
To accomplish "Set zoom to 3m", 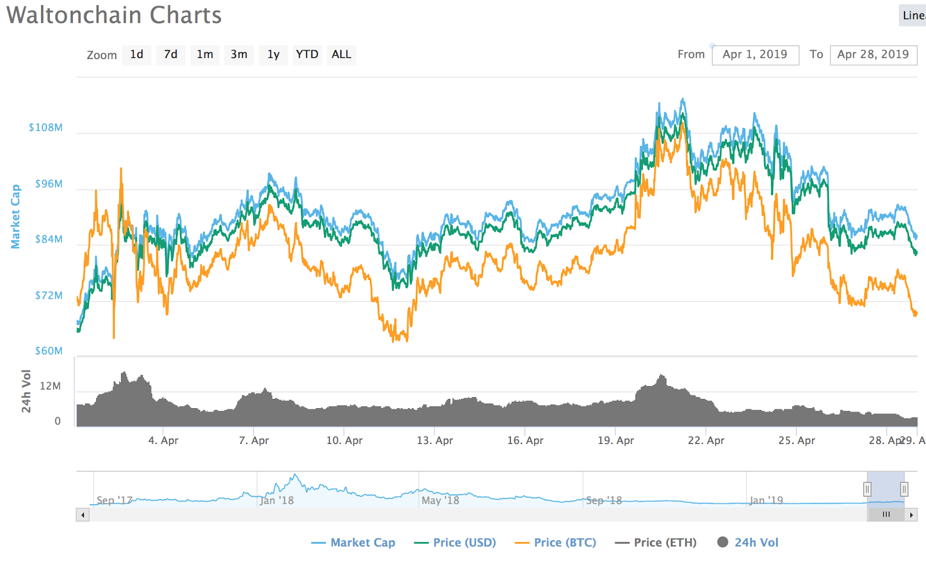I will pyautogui.click(x=239, y=55).
